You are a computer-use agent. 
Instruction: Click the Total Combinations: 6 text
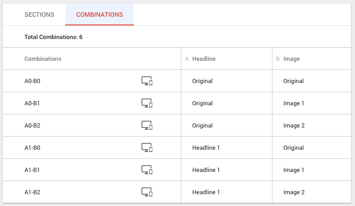[53, 37]
